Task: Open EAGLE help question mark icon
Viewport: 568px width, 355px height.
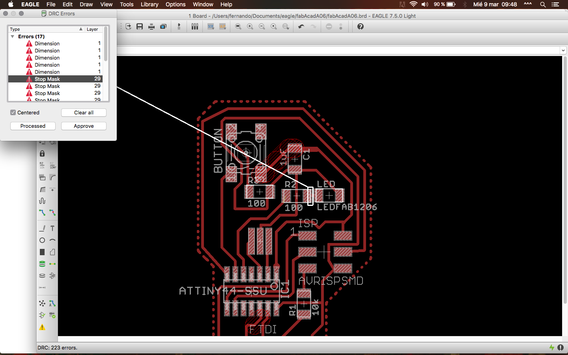Action: (x=361, y=26)
